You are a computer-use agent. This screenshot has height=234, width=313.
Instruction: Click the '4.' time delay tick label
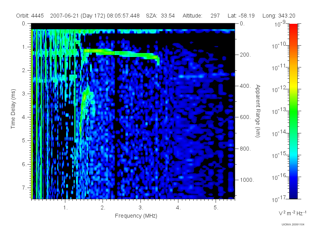[24, 117]
